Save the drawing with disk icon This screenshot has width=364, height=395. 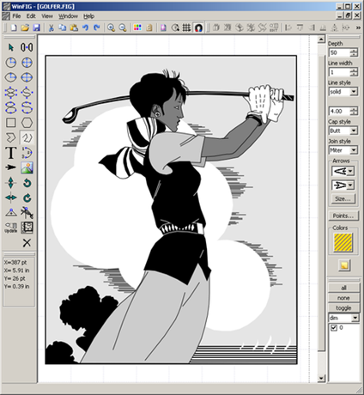[x=36, y=27]
